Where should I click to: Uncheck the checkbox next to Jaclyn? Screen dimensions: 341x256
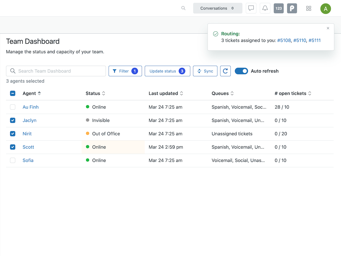pos(12,120)
